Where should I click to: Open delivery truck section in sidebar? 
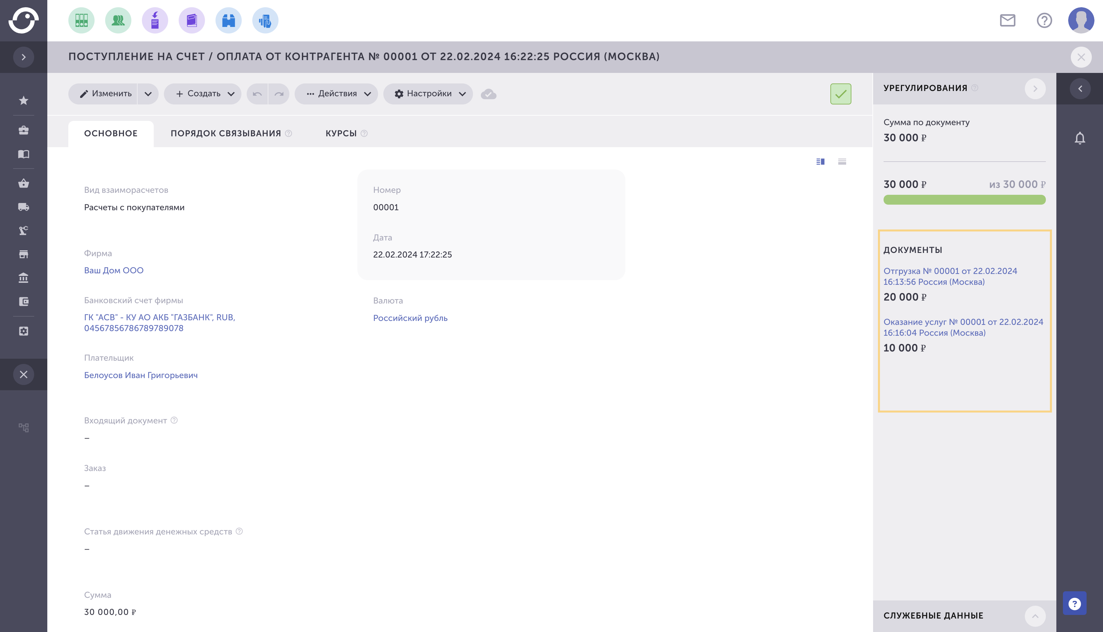(23, 207)
